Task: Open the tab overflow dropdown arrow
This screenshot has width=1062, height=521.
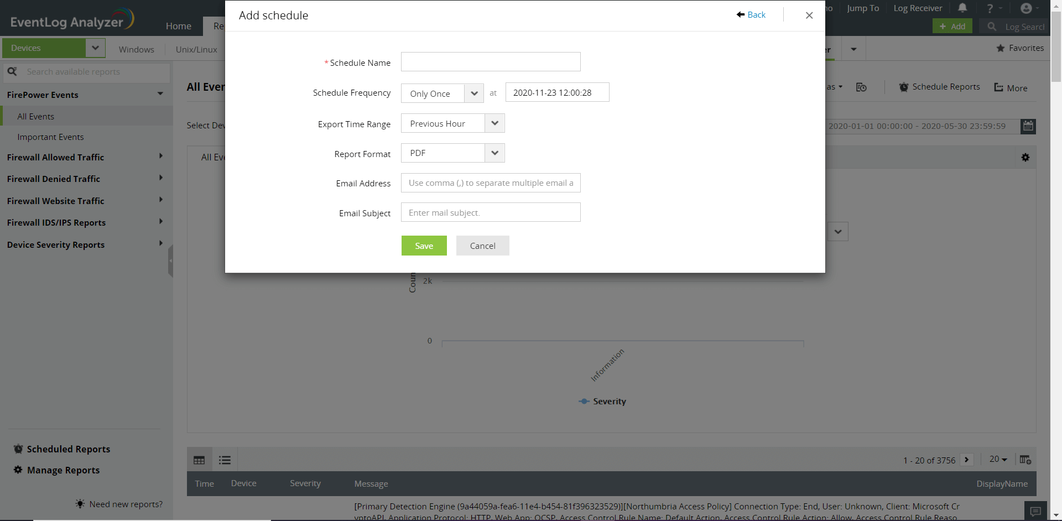Action: tap(853, 49)
